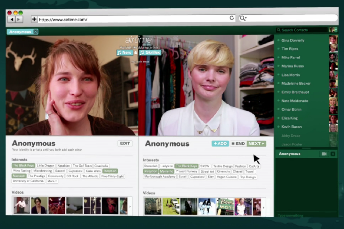Skip to the NEXT person
344x229 pixels.
point(256,144)
